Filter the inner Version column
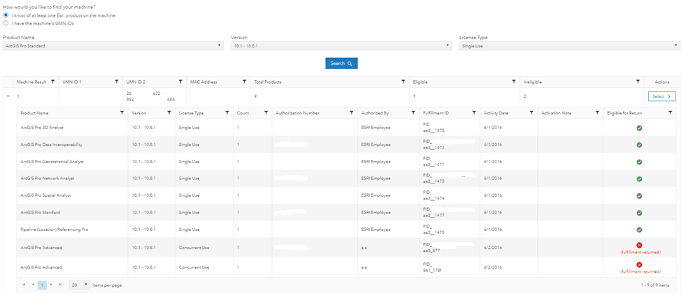 169,113
